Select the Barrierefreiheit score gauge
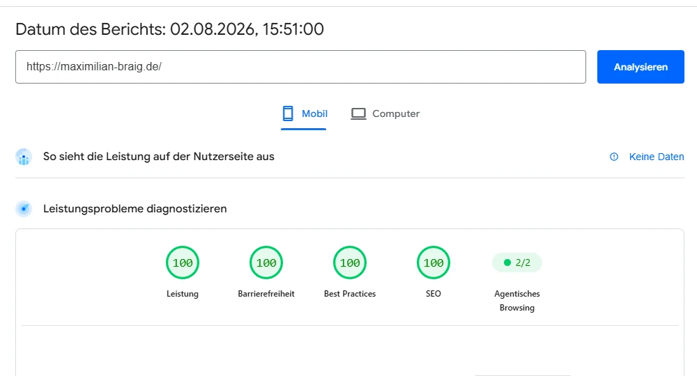 (x=266, y=263)
